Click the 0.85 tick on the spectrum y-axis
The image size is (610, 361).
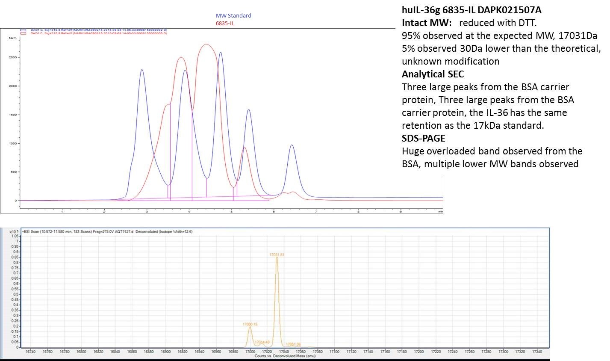click(15, 257)
